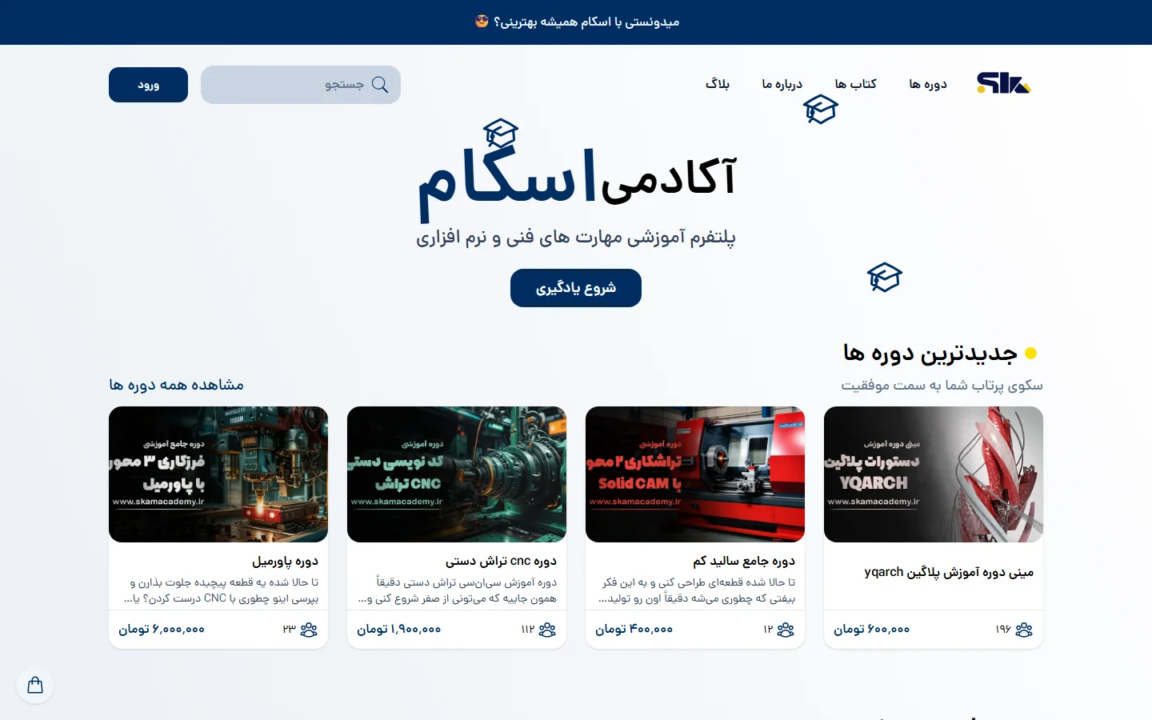Image resolution: width=1152 pixels, height=720 pixels.
Task: Click the Powermill course description text
Action: pyautogui.click(x=222, y=590)
